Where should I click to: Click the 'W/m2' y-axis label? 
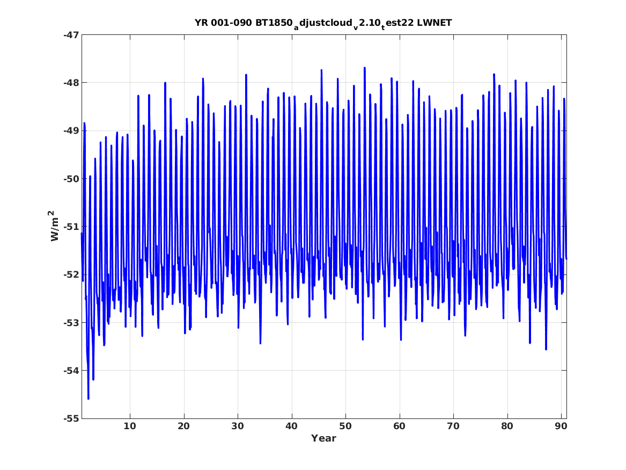click(55, 226)
